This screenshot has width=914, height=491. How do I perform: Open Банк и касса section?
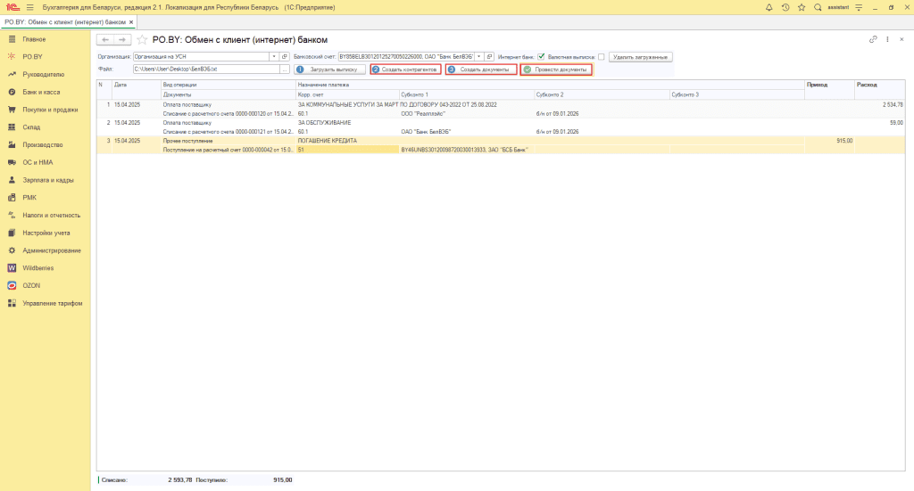(40, 92)
